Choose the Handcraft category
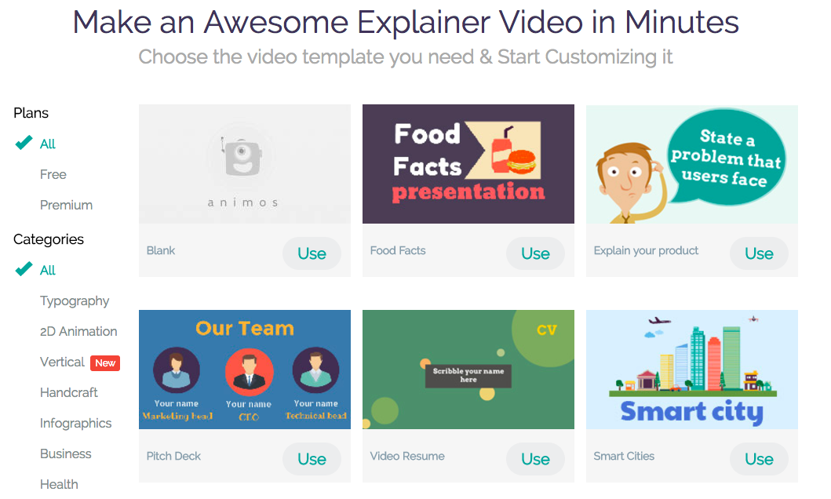Viewport: 831px width, 499px height. click(69, 392)
